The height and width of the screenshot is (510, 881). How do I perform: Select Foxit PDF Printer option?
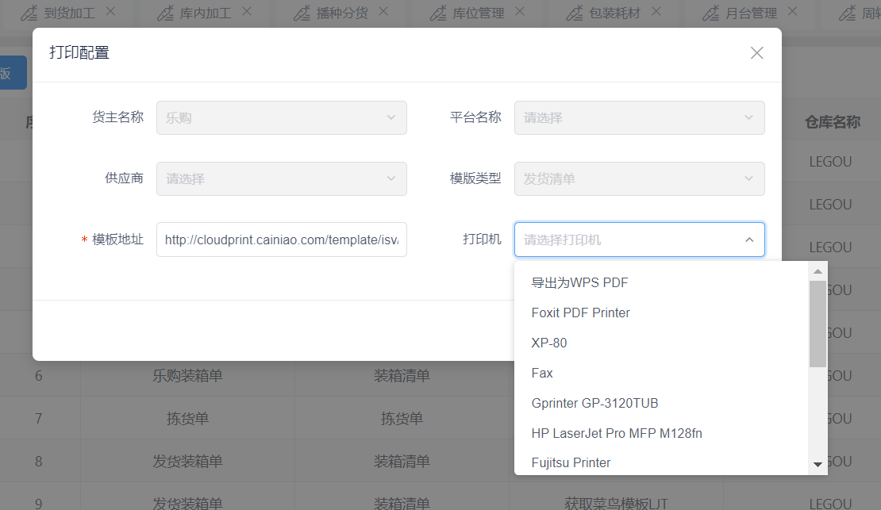tap(661, 313)
